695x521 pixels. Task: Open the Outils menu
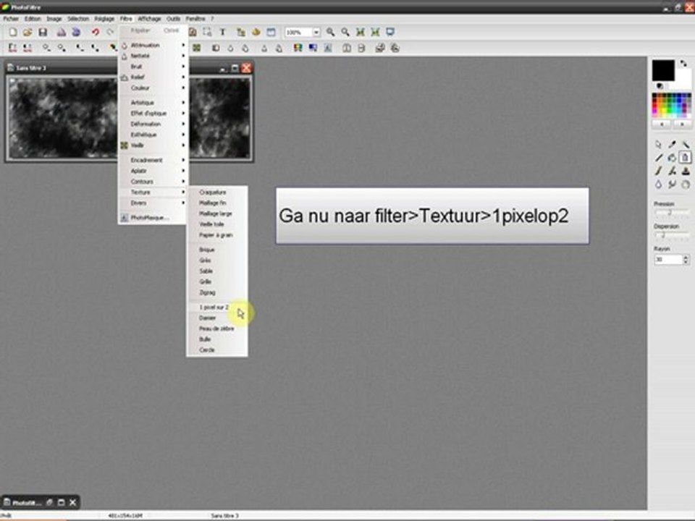click(x=173, y=19)
